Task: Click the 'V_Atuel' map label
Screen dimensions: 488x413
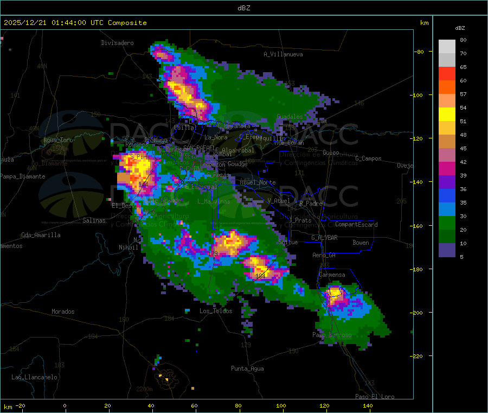Action: (279, 201)
